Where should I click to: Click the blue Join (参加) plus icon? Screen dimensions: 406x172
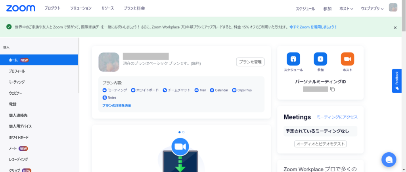[x=320, y=59]
